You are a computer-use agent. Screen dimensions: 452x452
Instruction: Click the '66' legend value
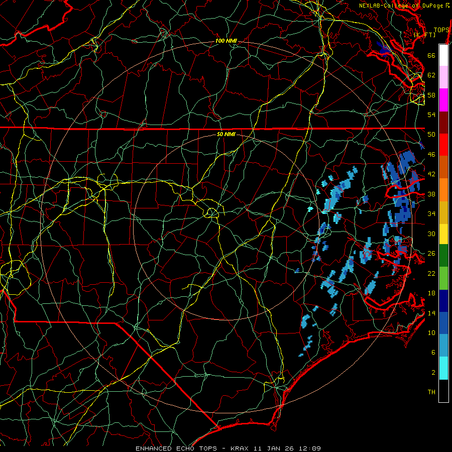click(x=431, y=55)
